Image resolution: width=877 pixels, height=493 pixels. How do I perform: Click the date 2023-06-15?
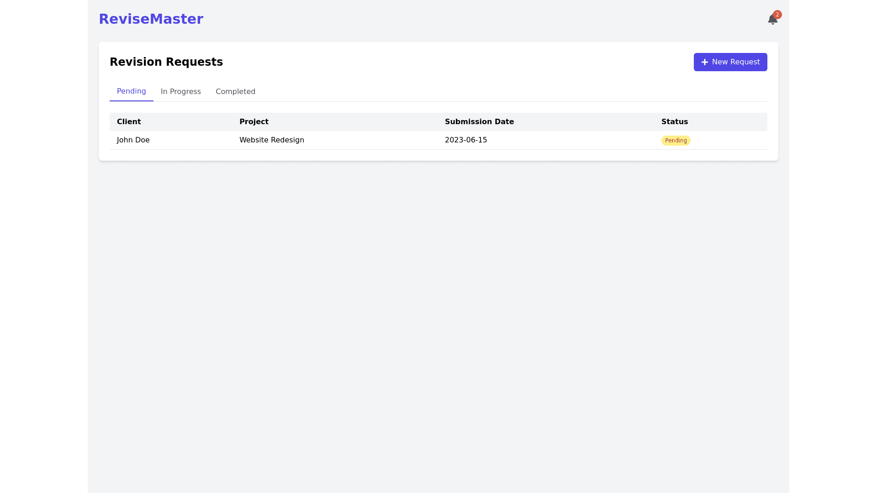click(x=466, y=140)
